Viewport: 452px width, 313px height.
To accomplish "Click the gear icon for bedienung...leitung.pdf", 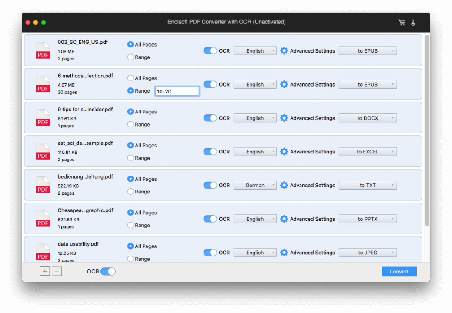I will [284, 185].
